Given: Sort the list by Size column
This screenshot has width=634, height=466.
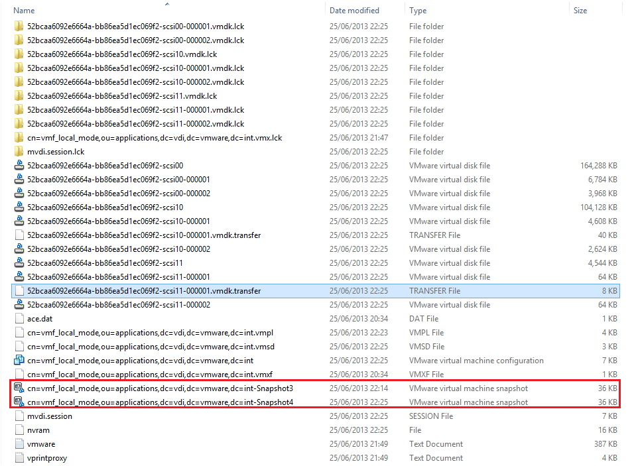Looking at the screenshot, I should pos(580,11).
